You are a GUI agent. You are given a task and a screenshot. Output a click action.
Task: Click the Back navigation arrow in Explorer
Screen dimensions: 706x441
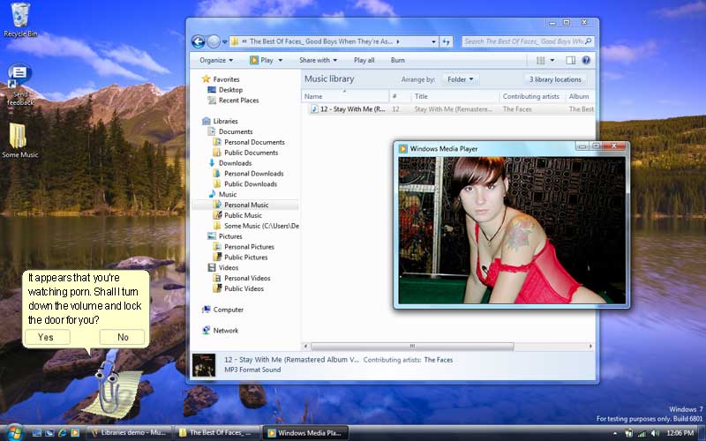(x=199, y=41)
